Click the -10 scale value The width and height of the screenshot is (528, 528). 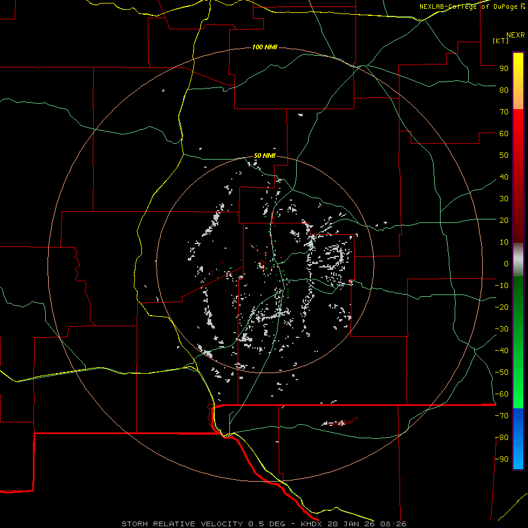point(502,286)
